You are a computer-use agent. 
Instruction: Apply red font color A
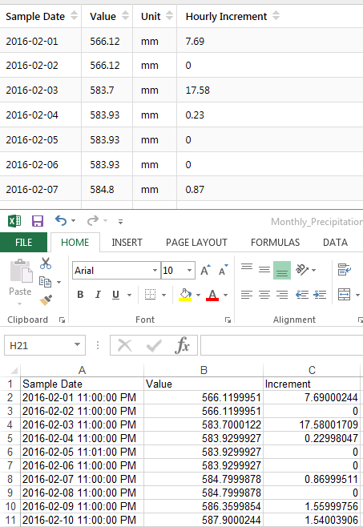(x=212, y=295)
